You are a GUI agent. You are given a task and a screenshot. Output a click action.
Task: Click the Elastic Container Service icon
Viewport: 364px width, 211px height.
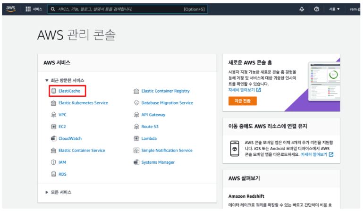point(53,151)
